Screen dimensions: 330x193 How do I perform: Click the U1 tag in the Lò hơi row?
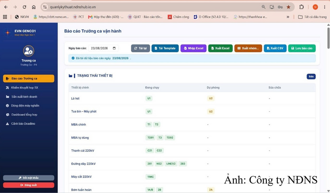[149, 99]
